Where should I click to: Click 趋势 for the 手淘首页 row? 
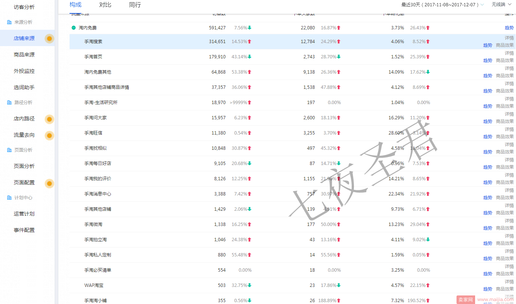pyautogui.click(x=488, y=61)
